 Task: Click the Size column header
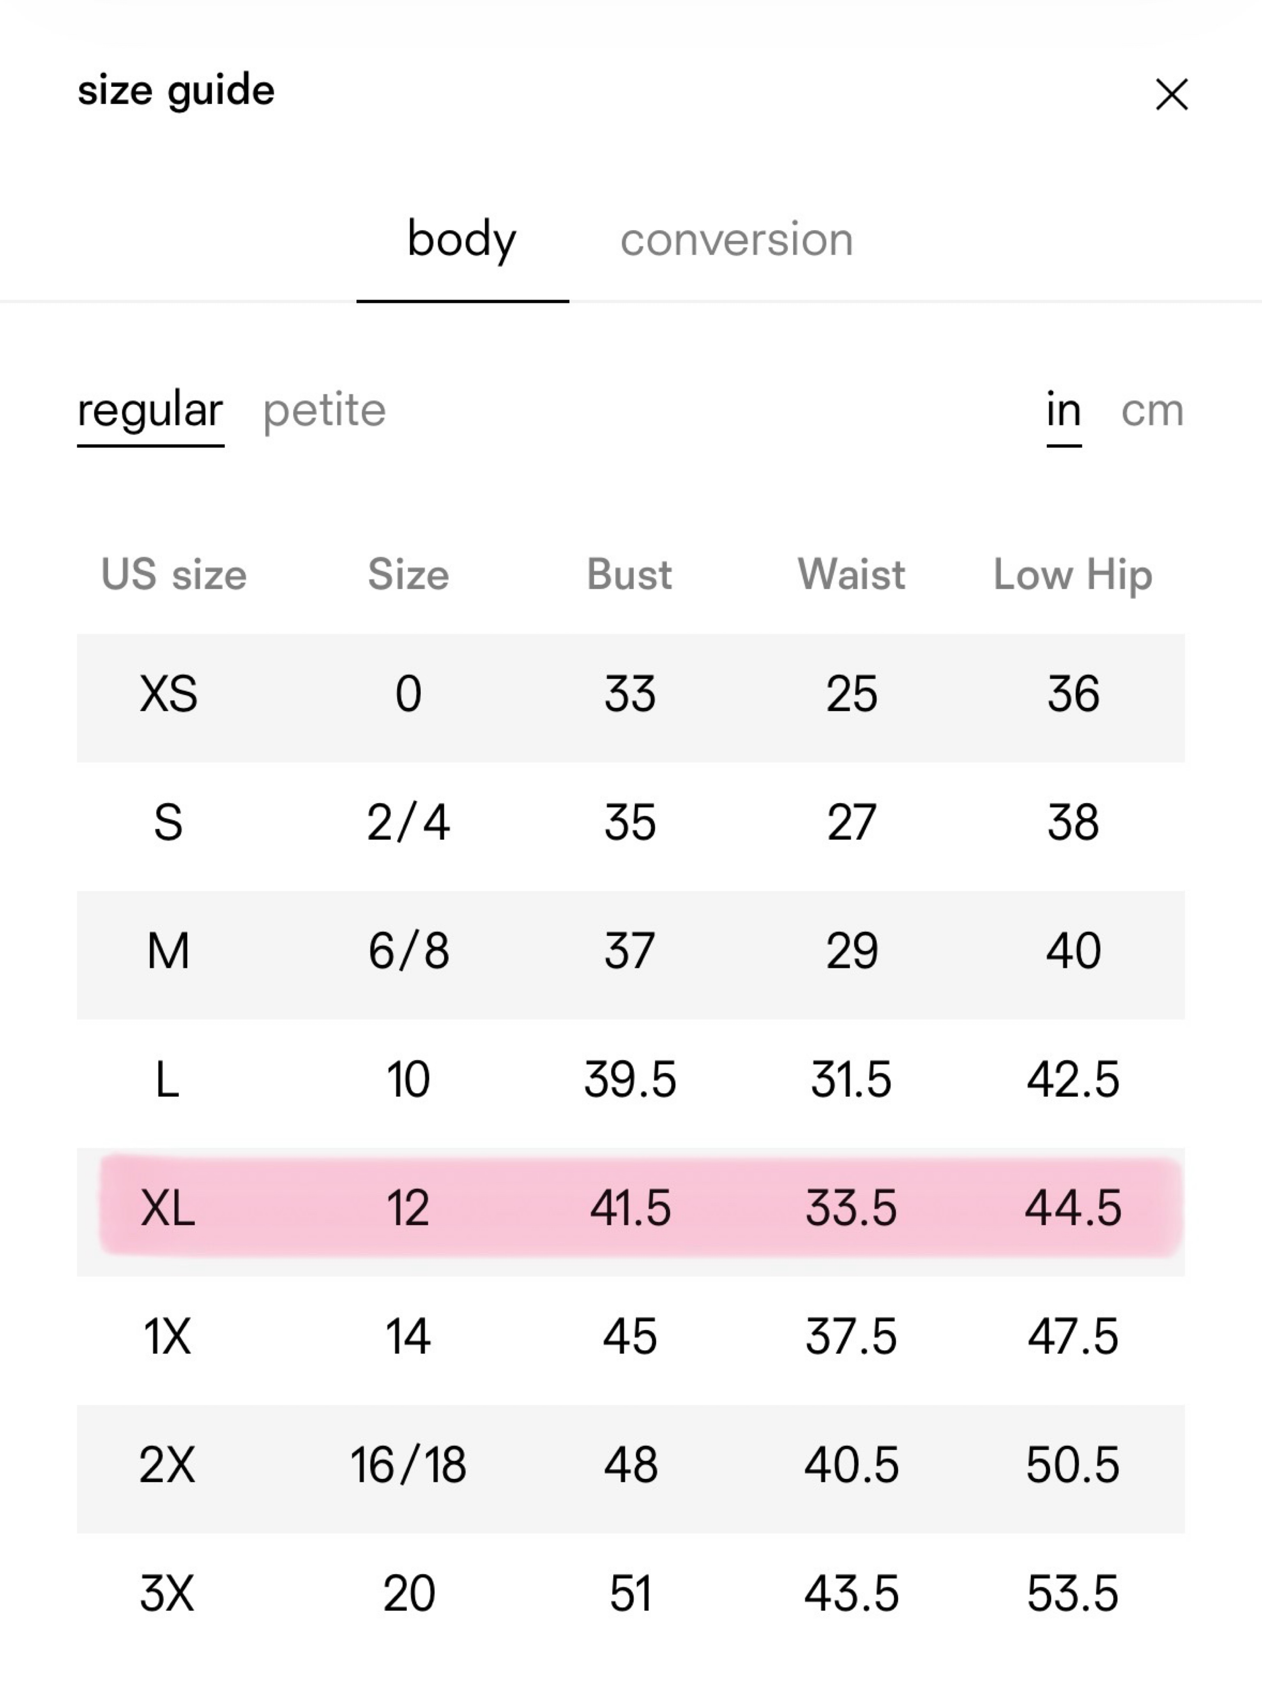(x=408, y=575)
